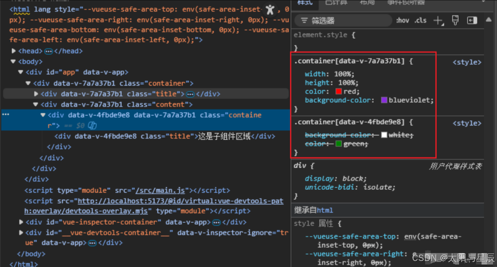Collapse the body element node

(x=13, y=62)
